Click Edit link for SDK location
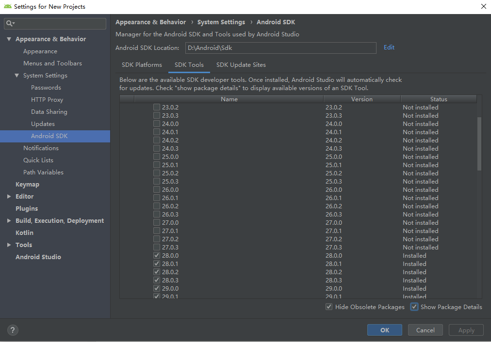491x342 pixels. click(x=389, y=47)
